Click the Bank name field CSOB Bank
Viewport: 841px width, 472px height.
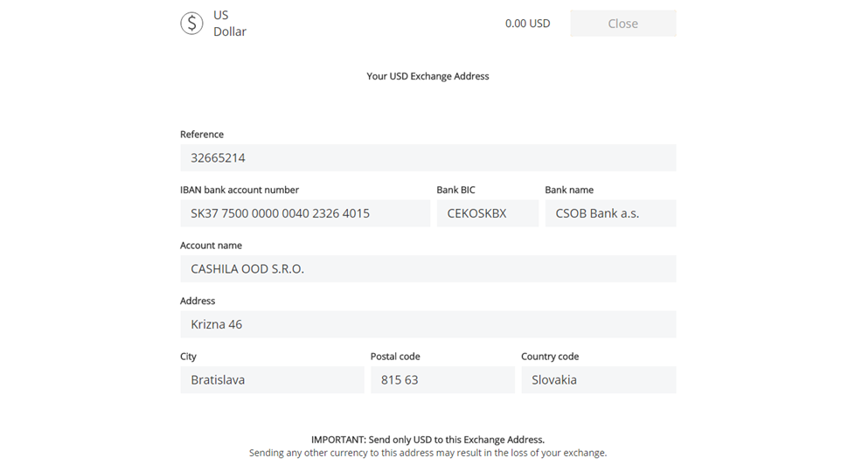click(610, 213)
